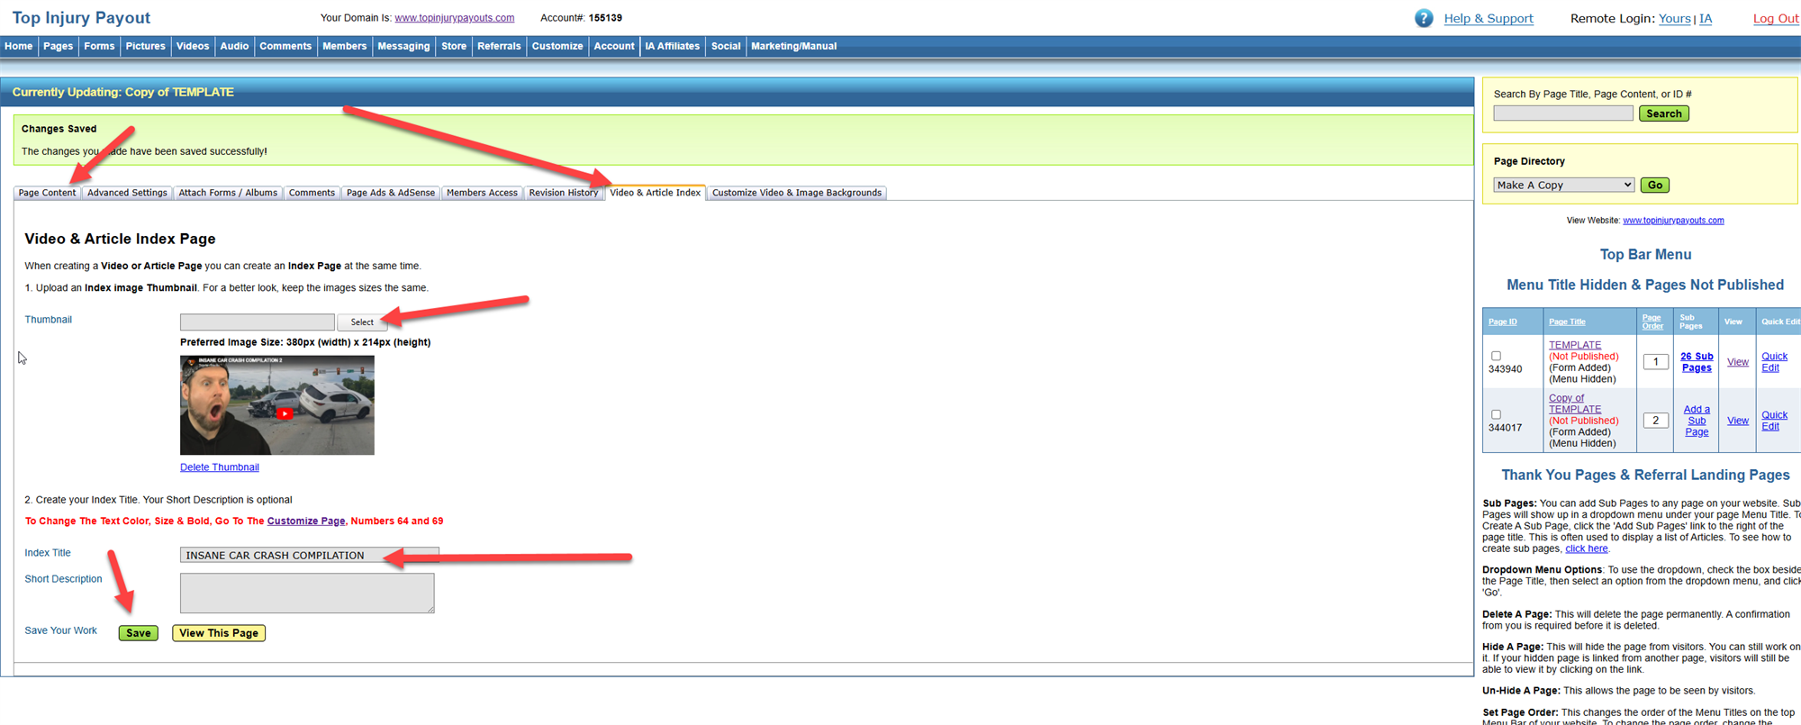The width and height of the screenshot is (1801, 725).
Task: Click Quick Edit for TEMPLATE row
Action: pos(1774,362)
